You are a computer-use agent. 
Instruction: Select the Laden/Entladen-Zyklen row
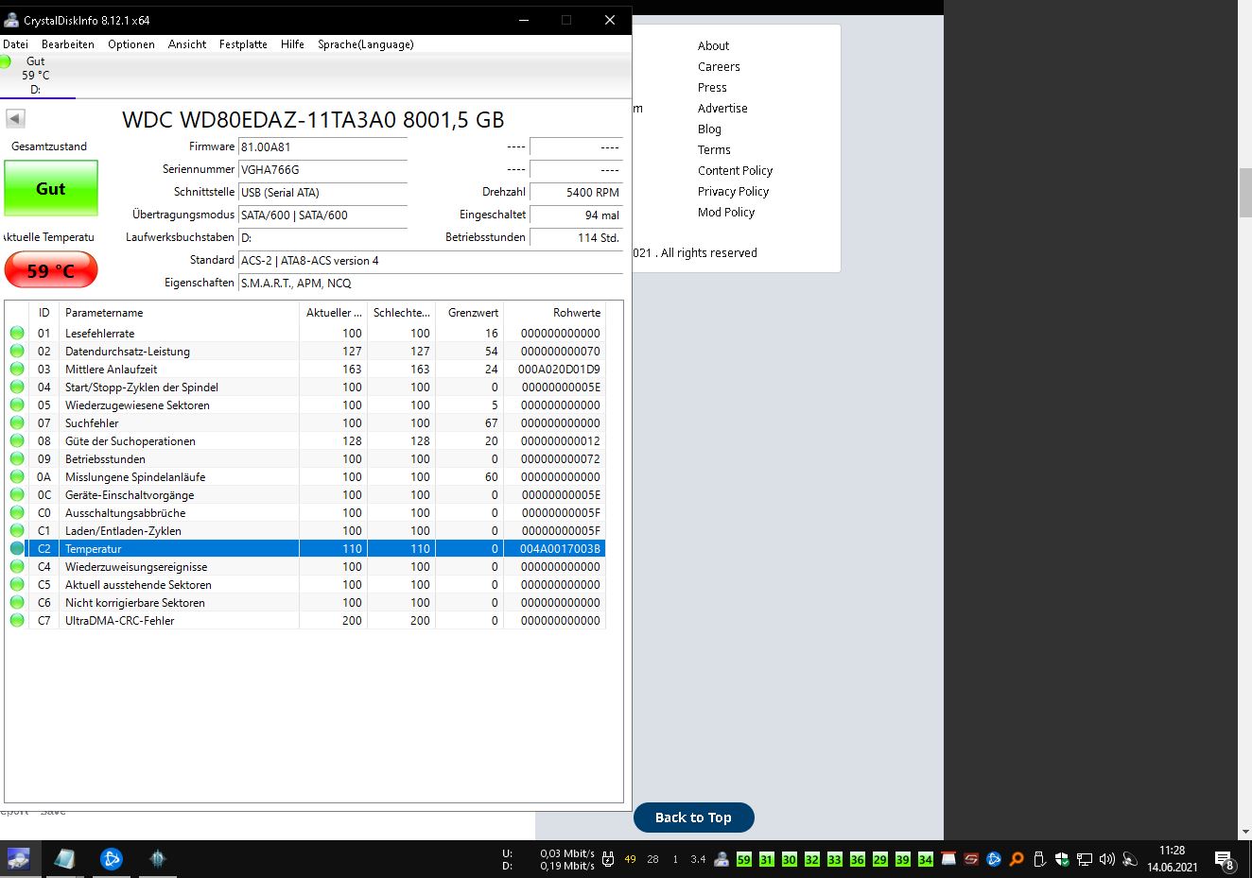tap(305, 530)
